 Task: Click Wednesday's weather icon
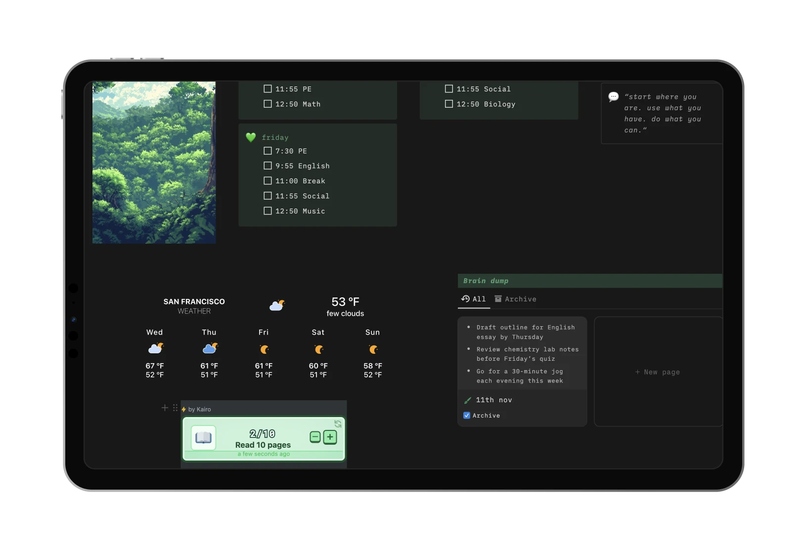pos(156,348)
